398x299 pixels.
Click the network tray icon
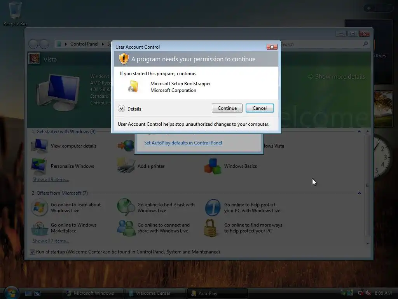point(360,293)
